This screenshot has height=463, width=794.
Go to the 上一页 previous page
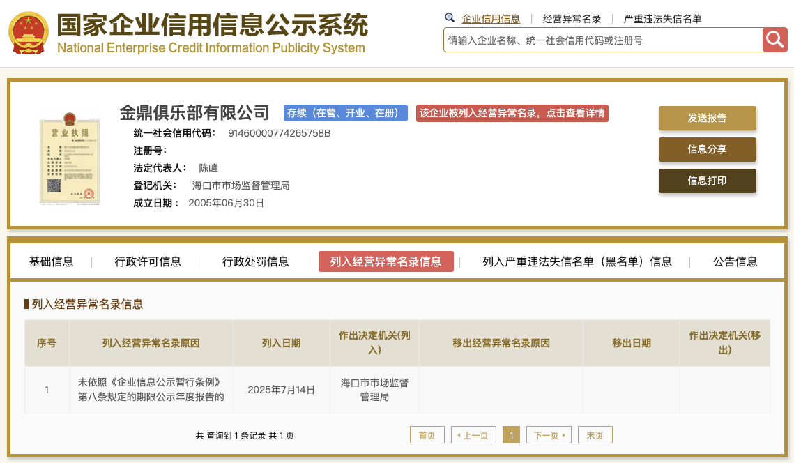point(473,435)
